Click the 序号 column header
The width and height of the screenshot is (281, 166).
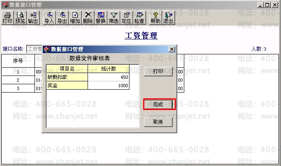[x=18, y=61]
